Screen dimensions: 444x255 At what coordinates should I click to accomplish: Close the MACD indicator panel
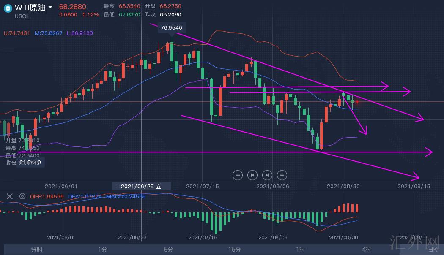[x=9, y=196]
